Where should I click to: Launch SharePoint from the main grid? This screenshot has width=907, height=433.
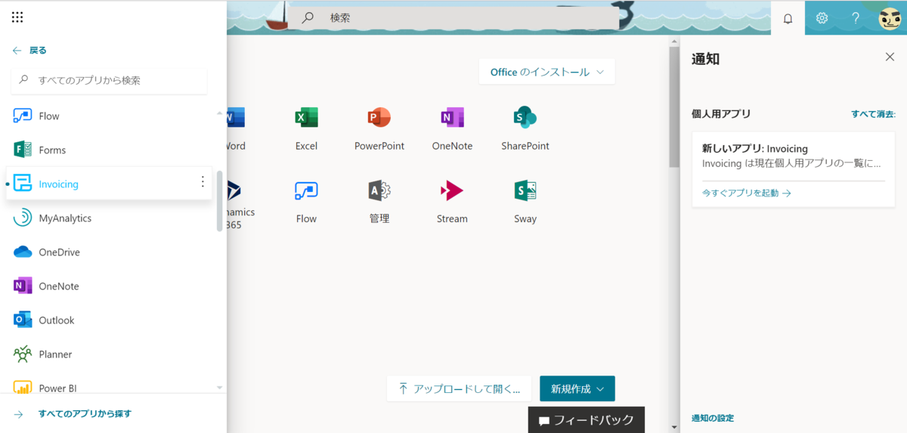coord(525,128)
